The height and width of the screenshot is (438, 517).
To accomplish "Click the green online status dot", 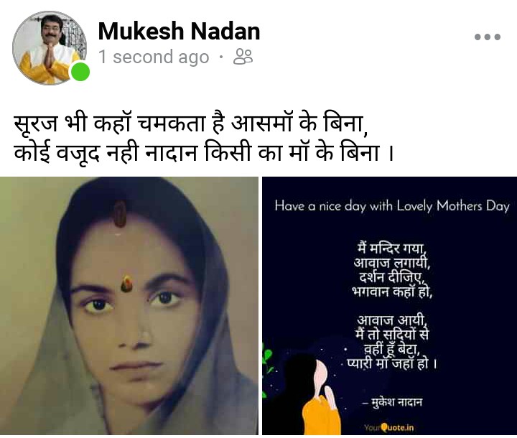I will tap(80, 72).
